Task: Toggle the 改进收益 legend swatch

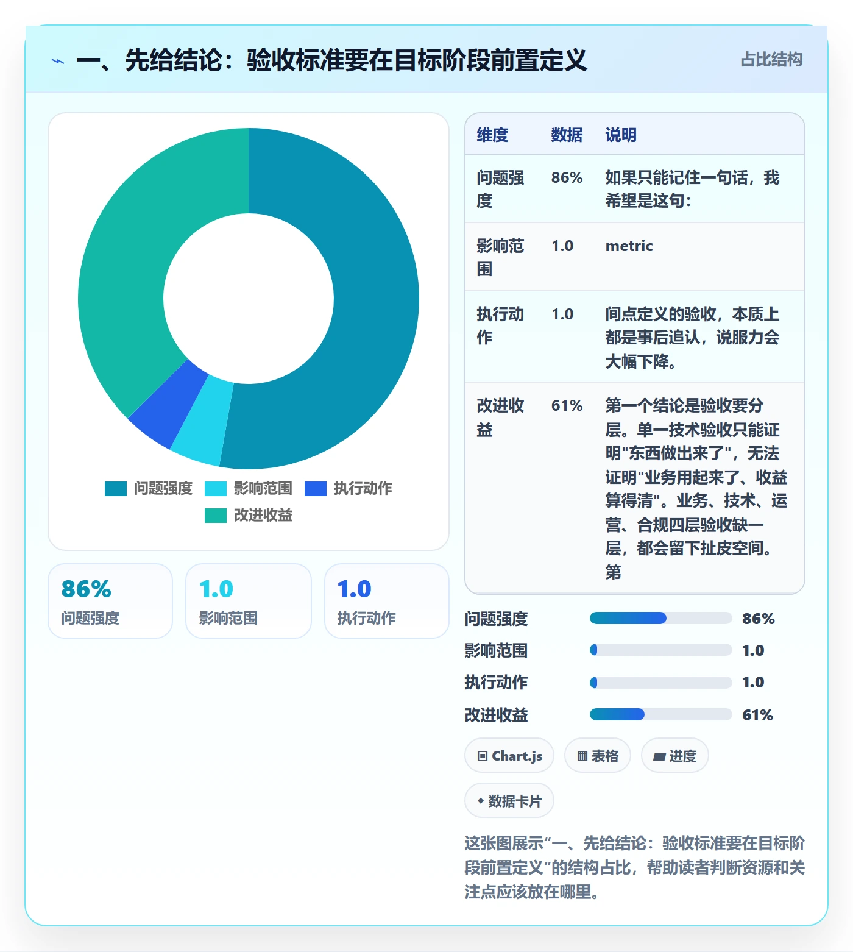Action: [x=216, y=516]
